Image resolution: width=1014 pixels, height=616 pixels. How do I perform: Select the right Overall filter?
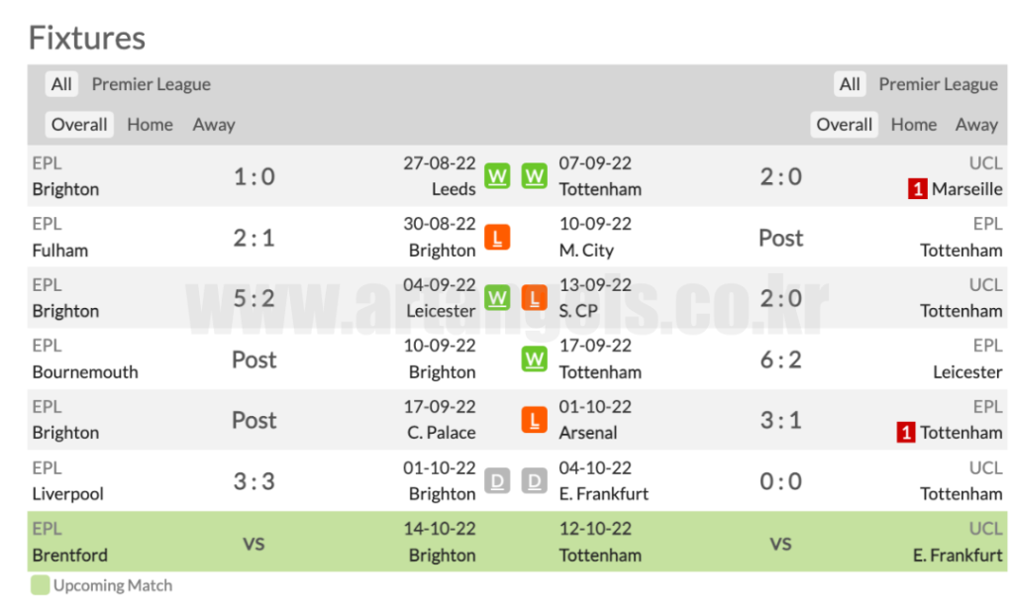coord(844,125)
